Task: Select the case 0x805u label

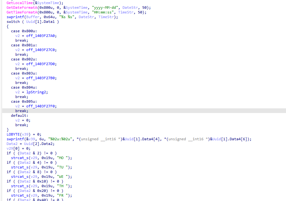Action: [24, 102]
